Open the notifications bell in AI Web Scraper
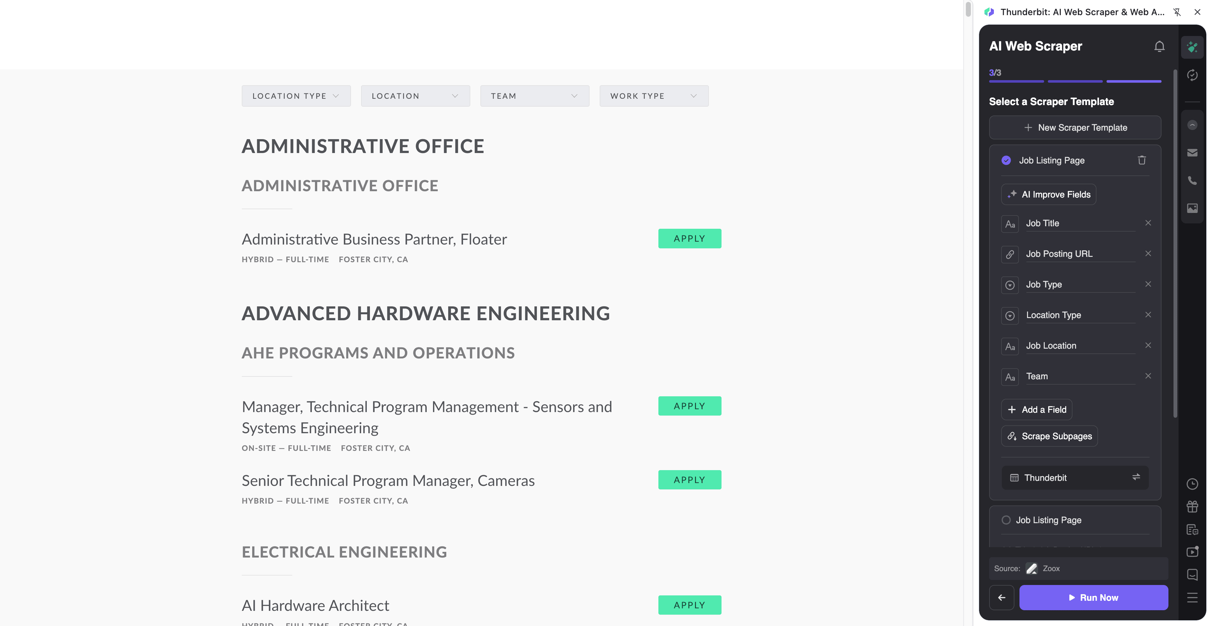Viewport: 1212px width, 626px height. pyautogui.click(x=1159, y=46)
